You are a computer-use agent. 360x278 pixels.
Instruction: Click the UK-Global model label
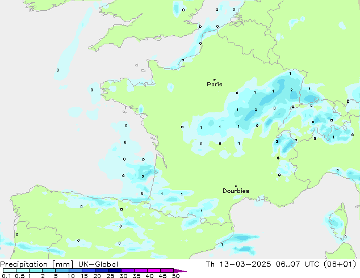pos(98,264)
